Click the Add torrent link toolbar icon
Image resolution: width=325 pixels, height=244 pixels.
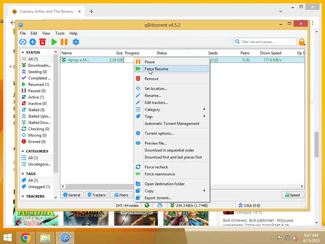pyautogui.click(x=23, y=42)
